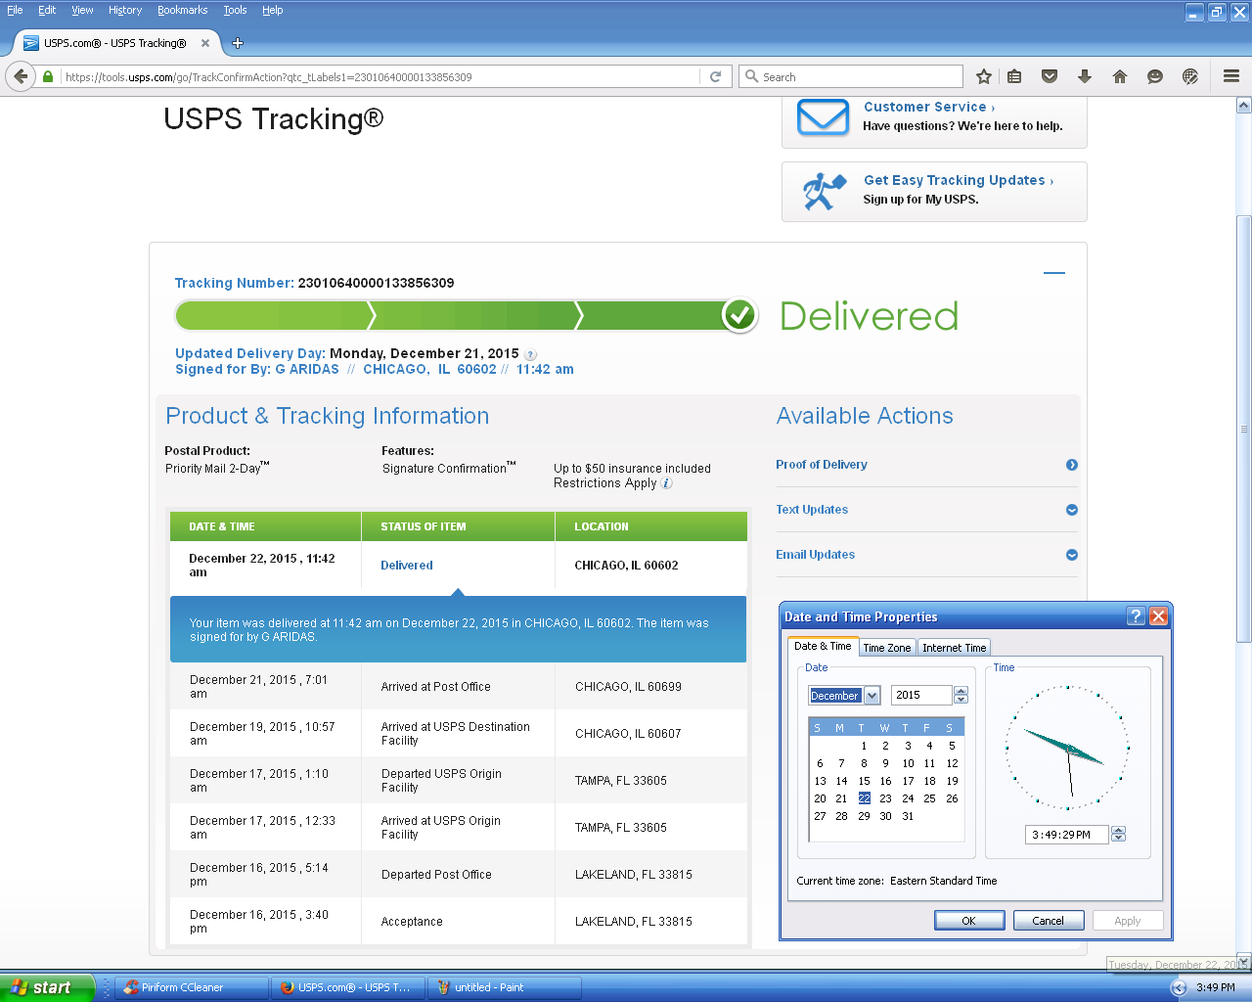
Task: Click the URL address bar
Action: pos(381,76)
